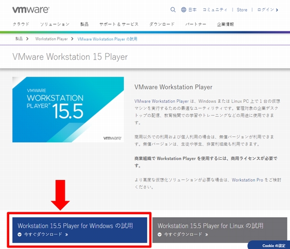Go to the Store link
The height and width of the screenshot is (249, 290).
[x=242, y=10]
